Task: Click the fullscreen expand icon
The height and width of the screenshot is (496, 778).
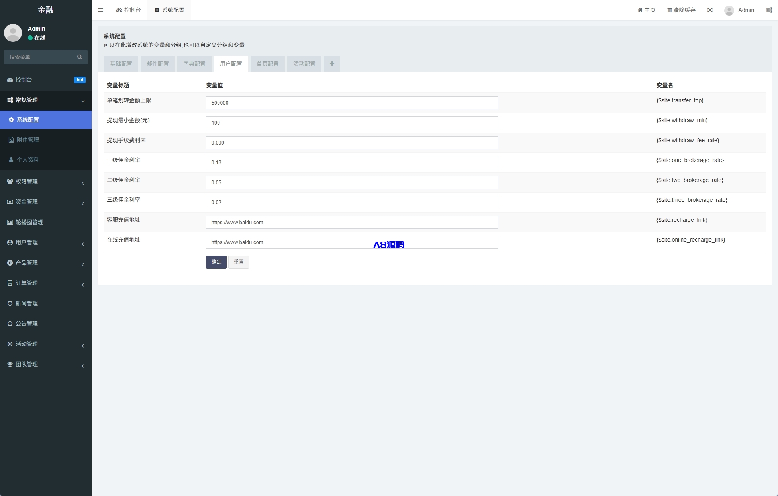Action: tap(710, 10)
